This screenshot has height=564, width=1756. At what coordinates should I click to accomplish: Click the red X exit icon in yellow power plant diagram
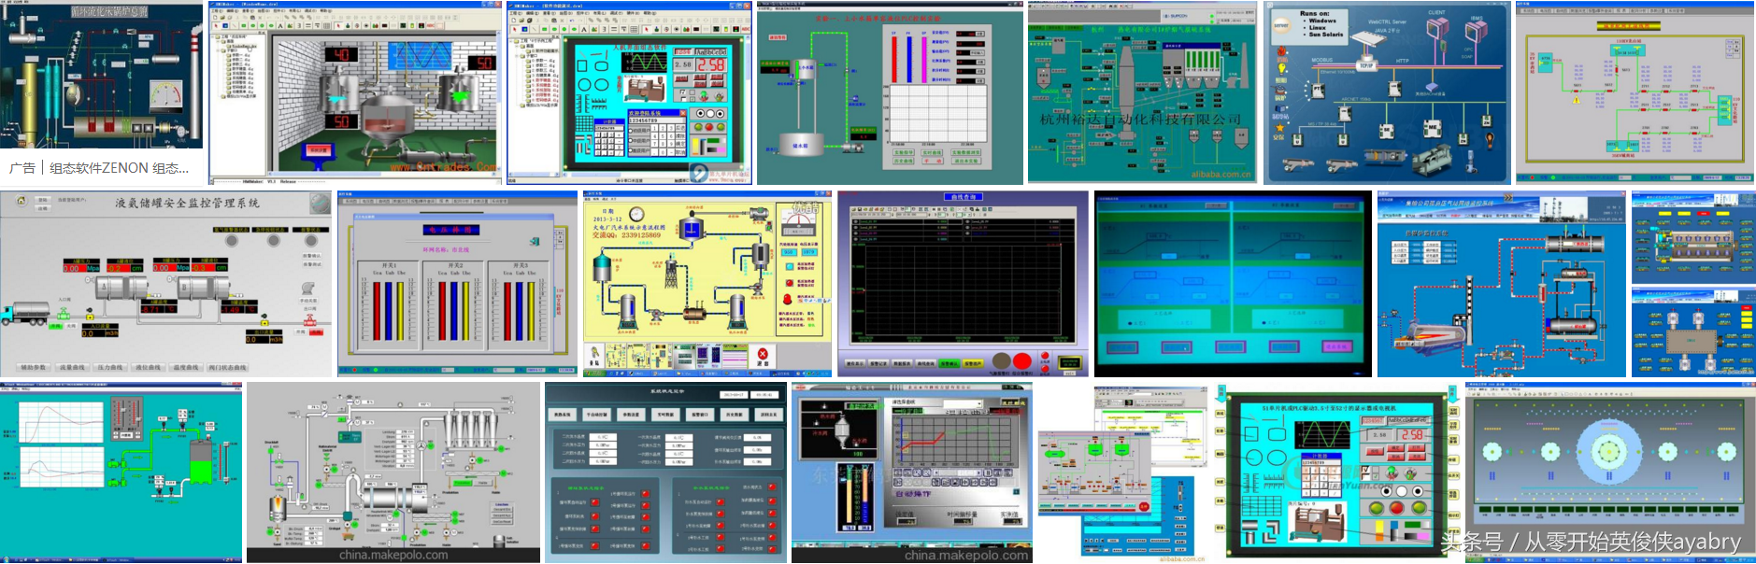click(x=763, y=355)
